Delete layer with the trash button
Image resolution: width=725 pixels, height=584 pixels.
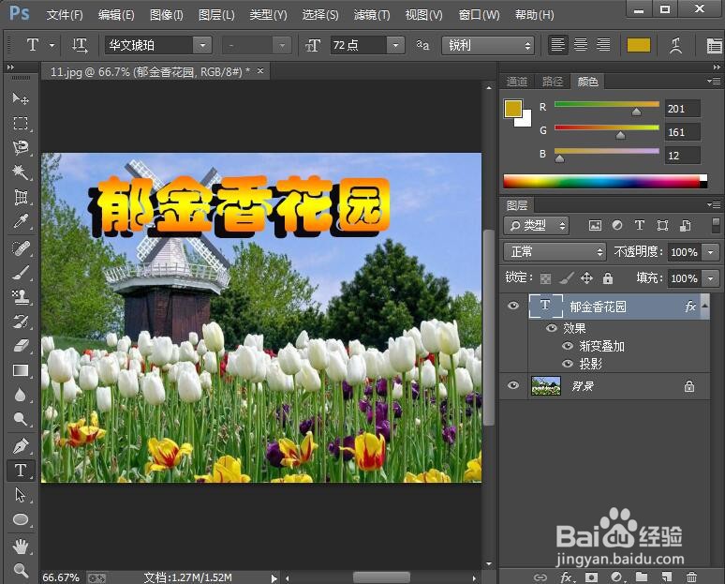tap(691, 577)
